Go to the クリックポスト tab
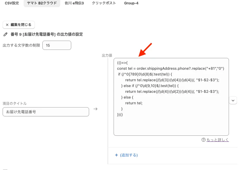 [104, 3]
